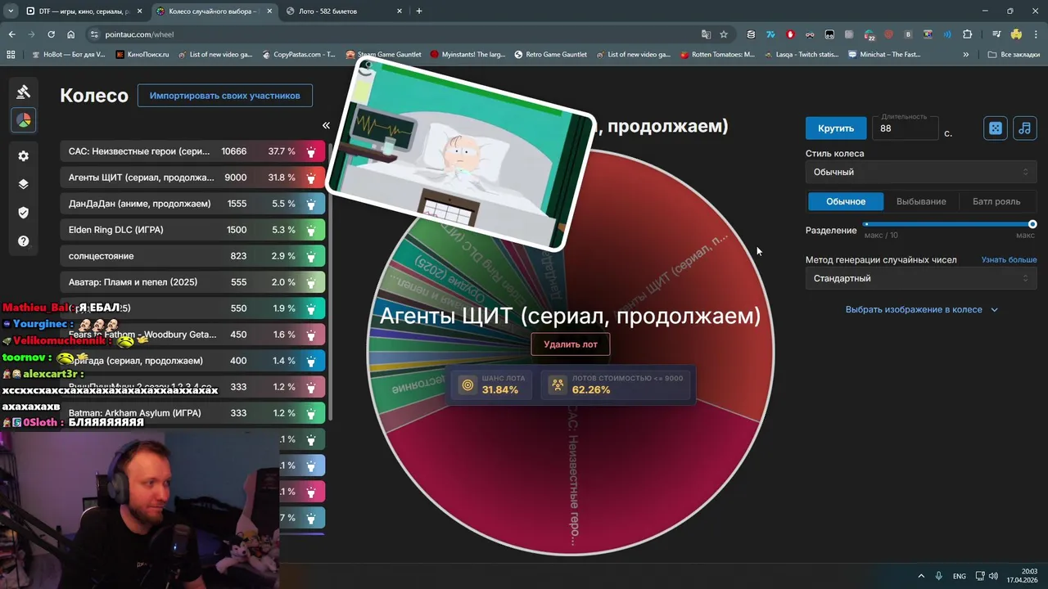Screen dimensions: 1048x589
Task: Click the dice randomize icon button
Action: point(995,128)
